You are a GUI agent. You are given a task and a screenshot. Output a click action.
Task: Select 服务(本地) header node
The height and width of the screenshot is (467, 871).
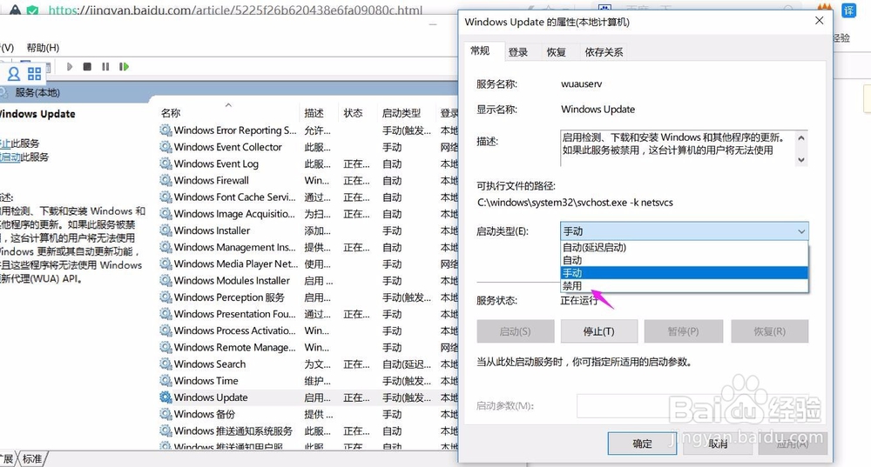(x=37, y=93)
